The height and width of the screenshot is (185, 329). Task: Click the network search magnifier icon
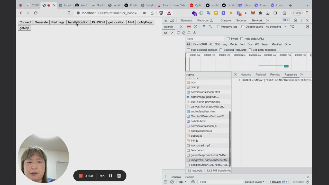click(x=210, y=26)
